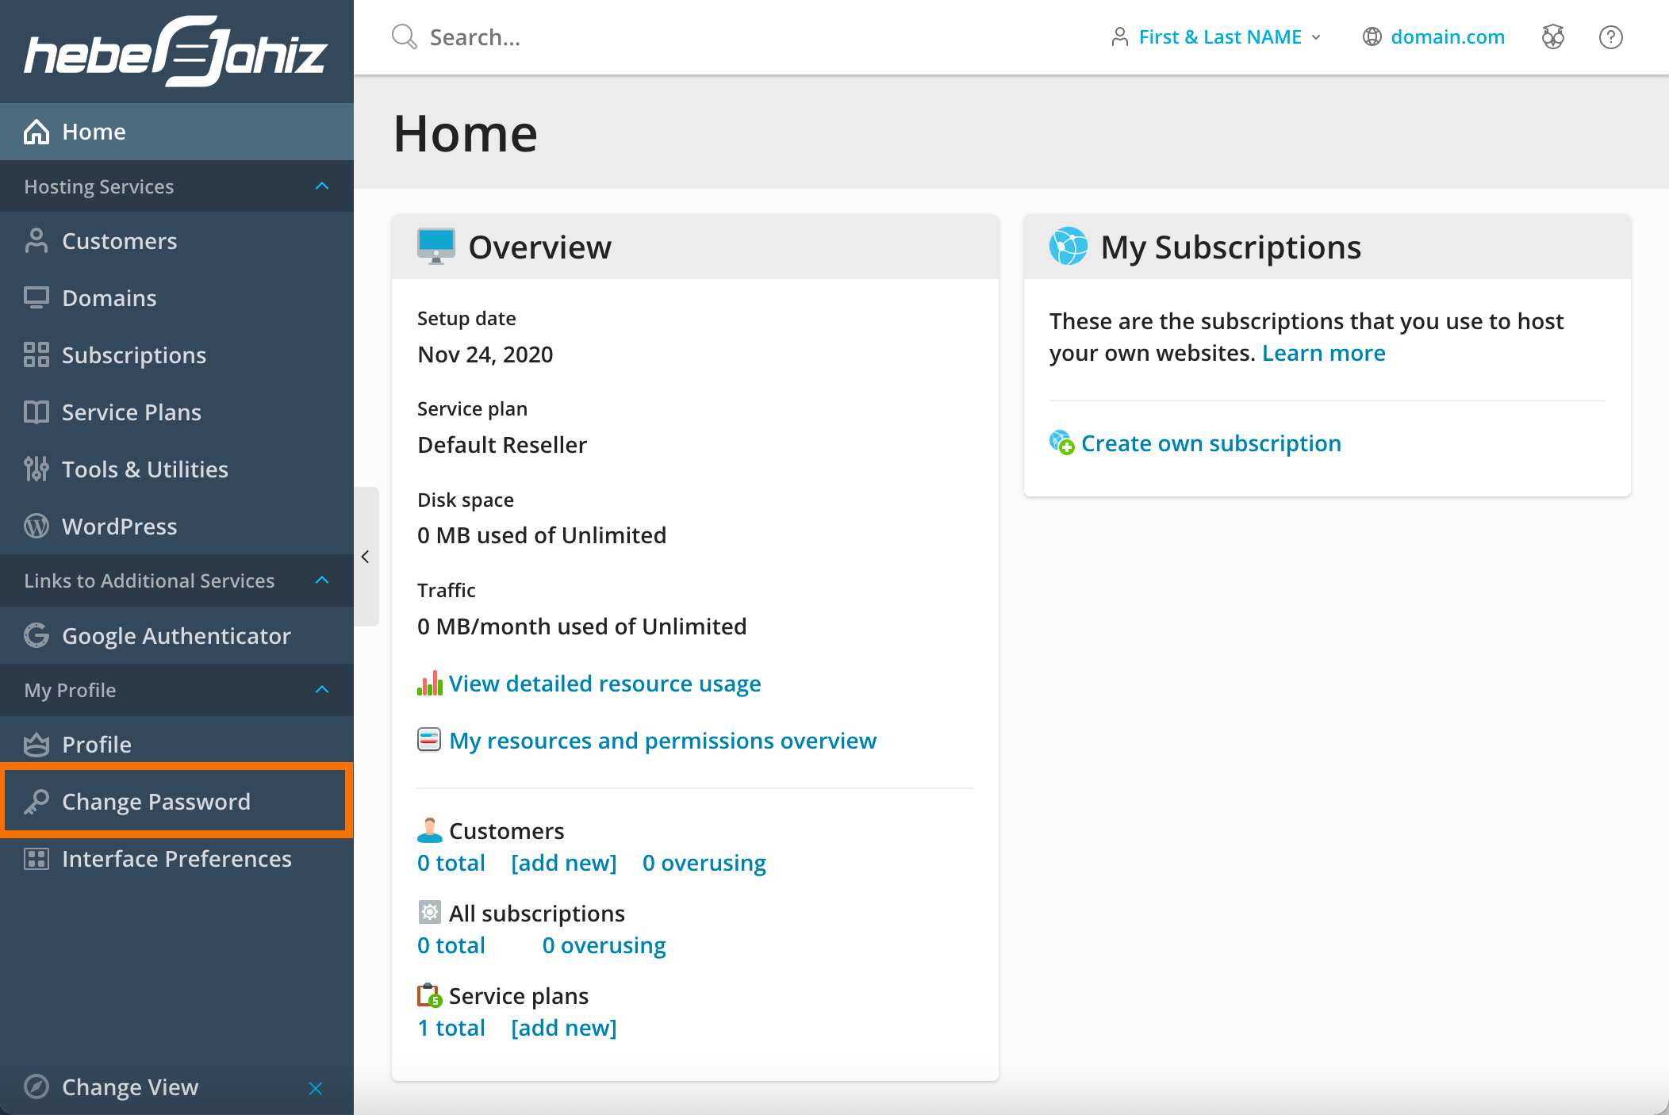
Task: Collapse the sidebar with the arrow handle
Action: coord(366,557)
